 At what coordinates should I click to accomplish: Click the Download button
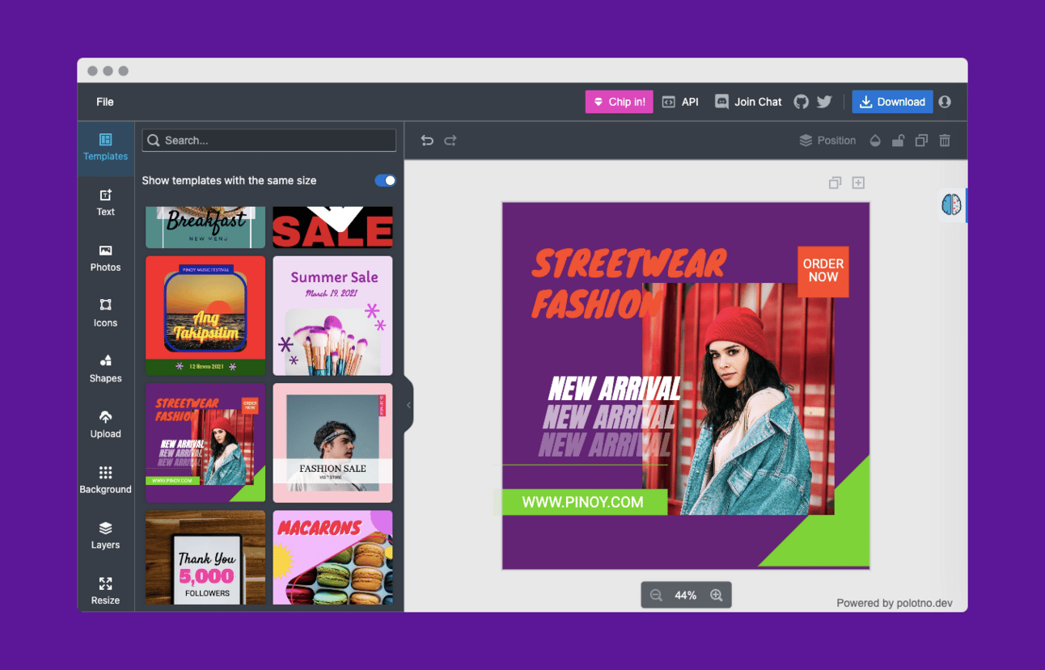(x=892, y=102)
